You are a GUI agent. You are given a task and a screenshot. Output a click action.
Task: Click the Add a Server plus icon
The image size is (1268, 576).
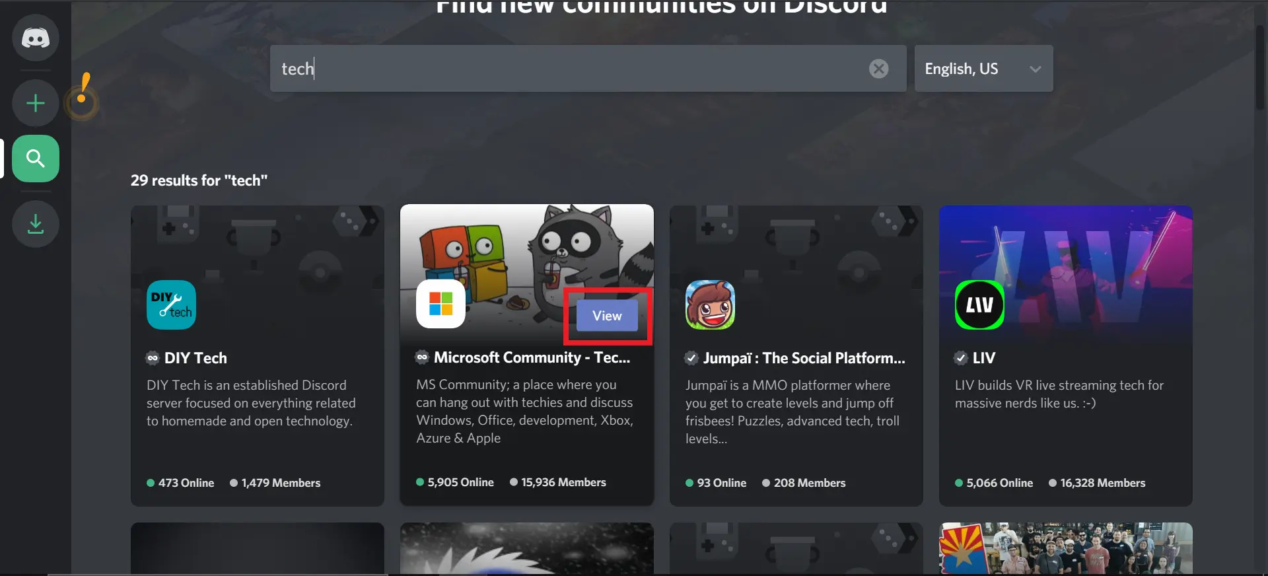pos(36,103)
